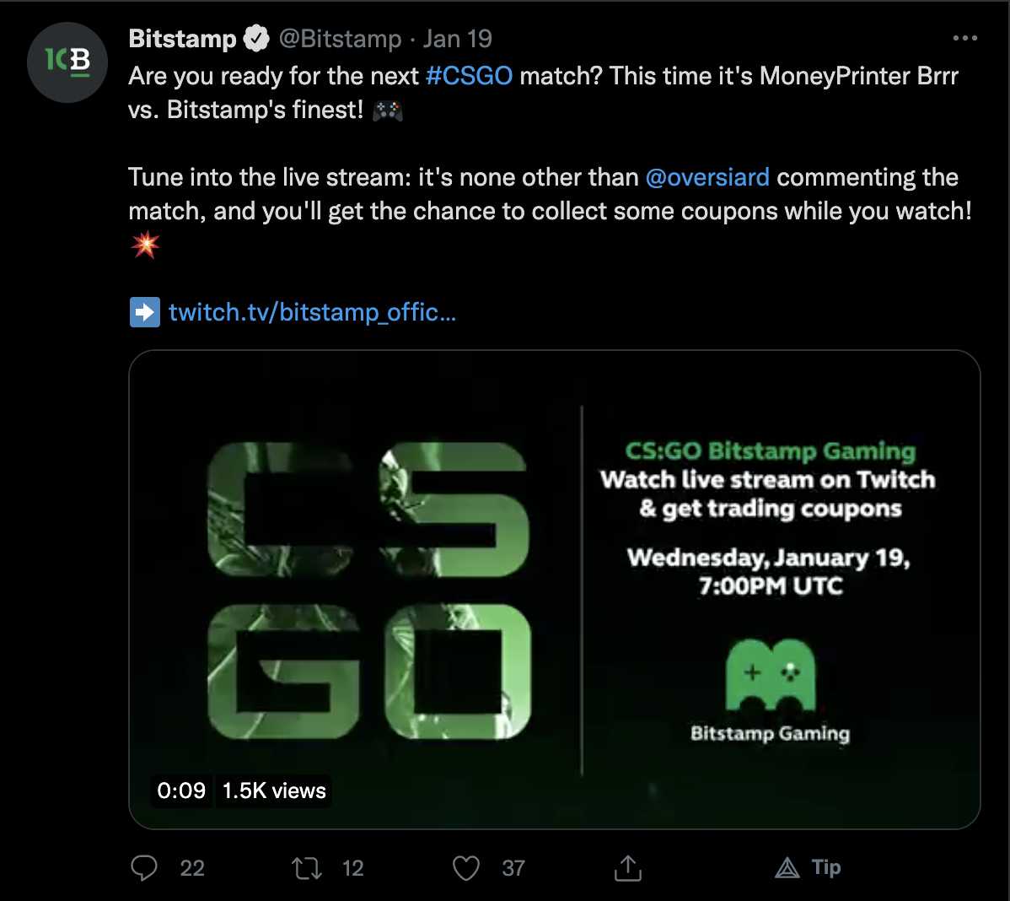Click the 37 likes count
This screenshot has height=901, width=1010.
(513, 868)
